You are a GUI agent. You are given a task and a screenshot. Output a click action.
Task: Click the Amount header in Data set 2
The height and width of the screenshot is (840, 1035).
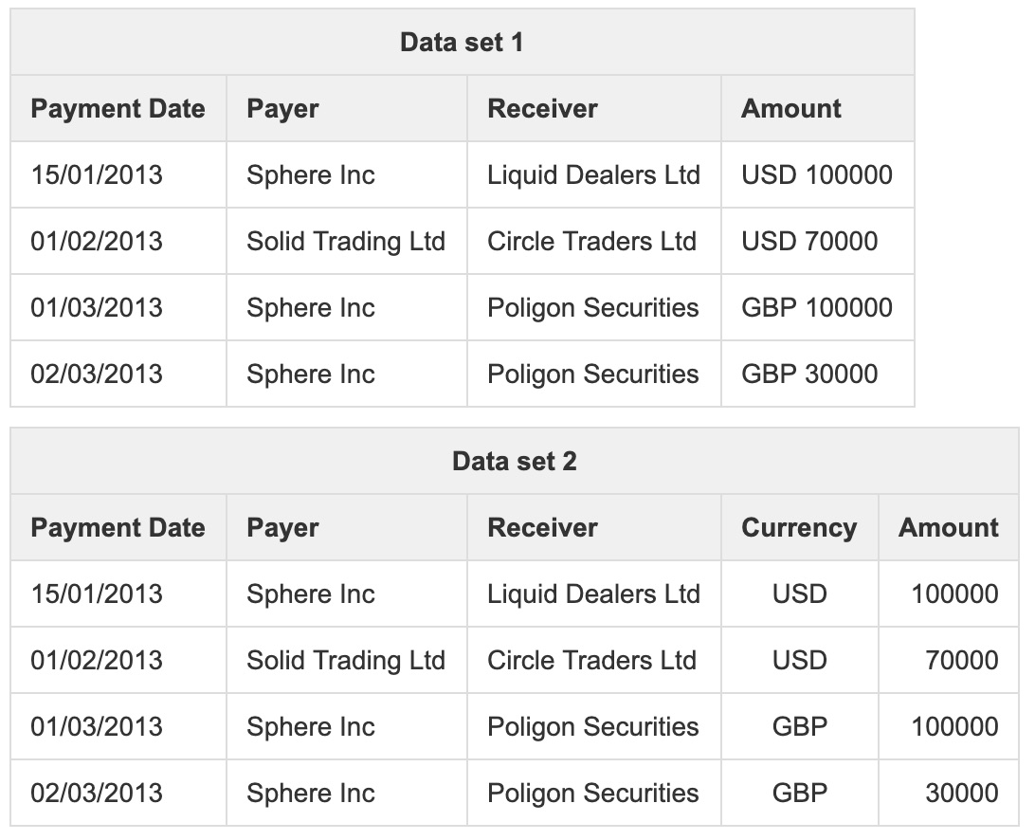[948, 528]
